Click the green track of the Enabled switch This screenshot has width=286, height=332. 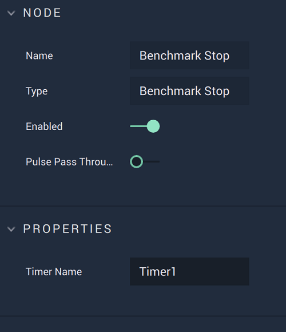coord(138,126)
